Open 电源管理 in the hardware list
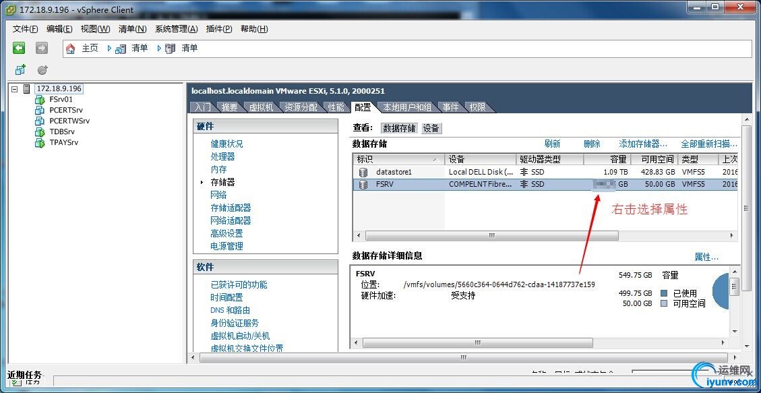761x393 pixels. (x=226, y=246)
